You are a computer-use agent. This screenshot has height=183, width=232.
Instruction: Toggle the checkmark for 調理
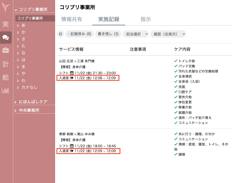point(175,154)
